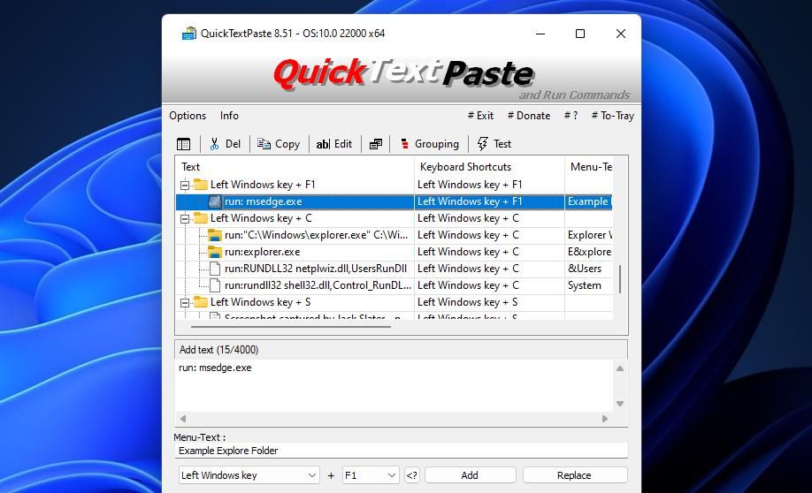Viewport: 812px width, 493px height.
Task: Open the Left Windows key modifier dropdown
Action: (249, 475)
